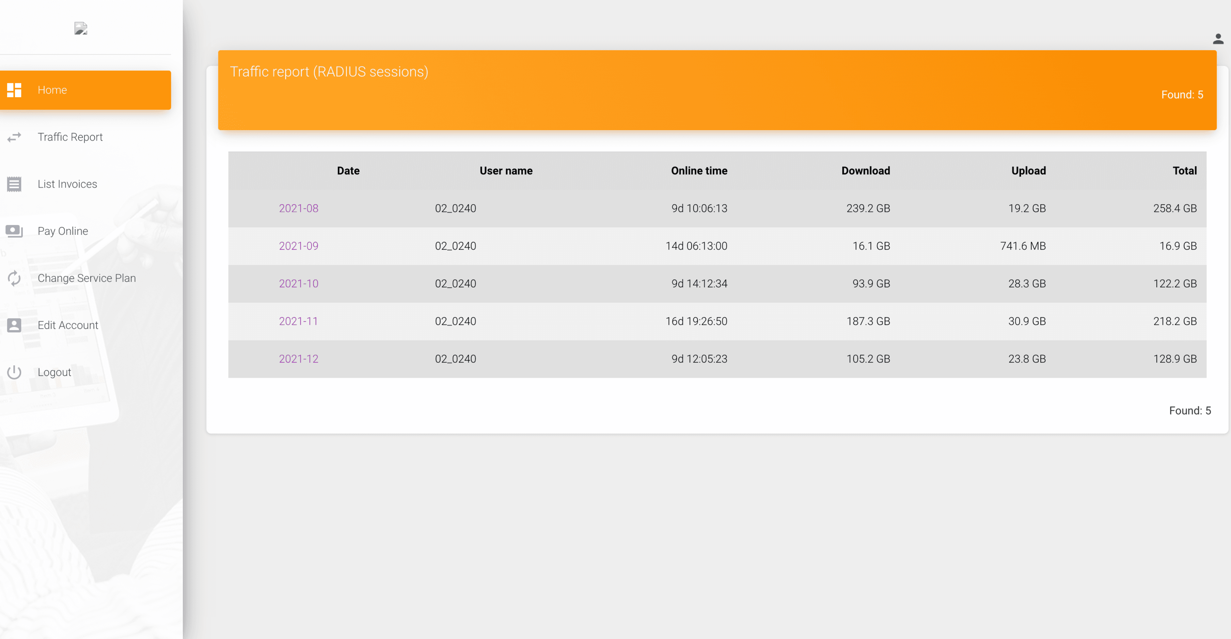Open Change Service Plan page
1231x639 pixels.
pyautogui.click(x=87, y=278)
